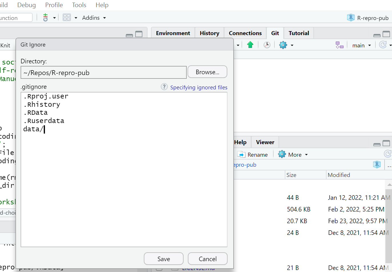This screenshot has width=392, height=272.
Task: Click the Files pane vertical scrollbar
Action: pyautogui.click(x=389, y=225)
